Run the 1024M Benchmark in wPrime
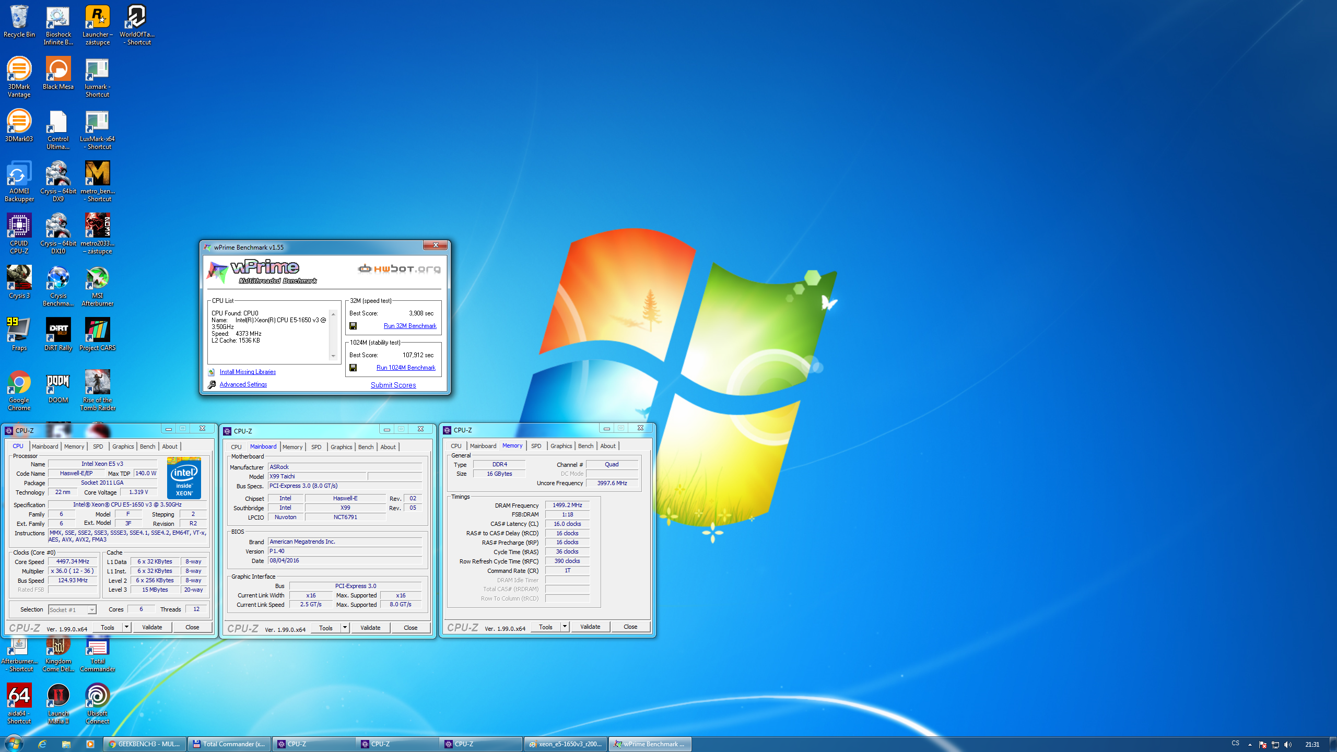Screen dimensions: 1337x752 tap(406, 368)
